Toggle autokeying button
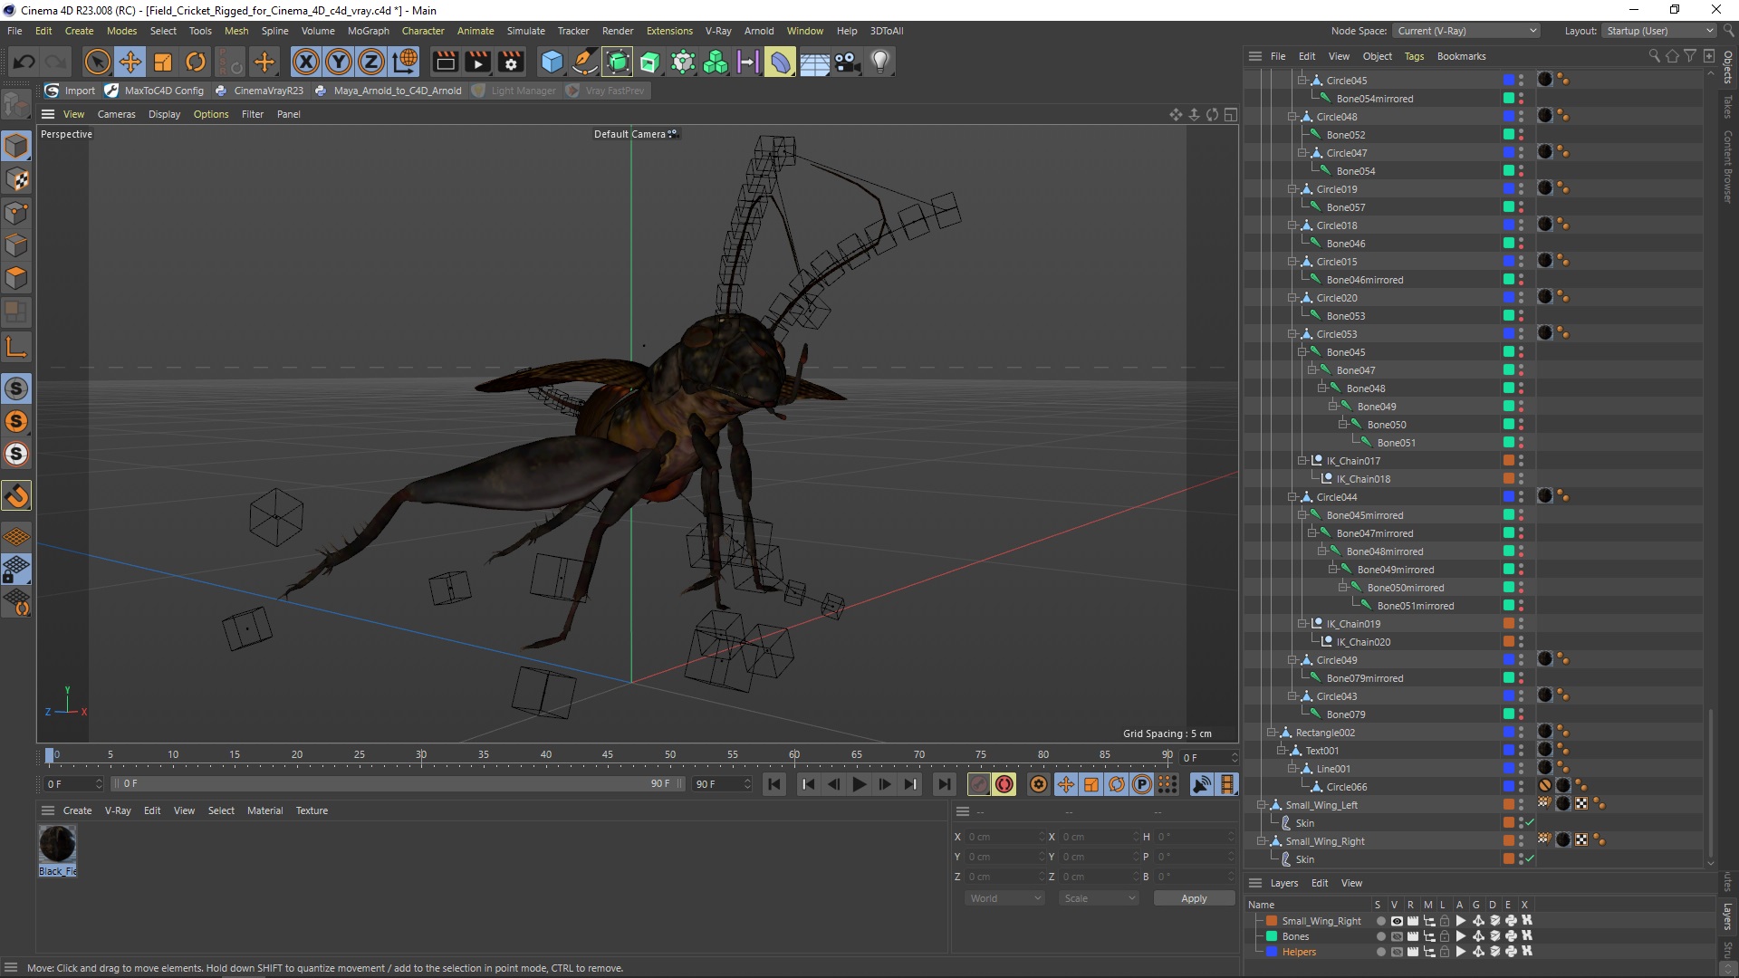The height and width of the screenshot is (978, 1739). [1004, 784]
